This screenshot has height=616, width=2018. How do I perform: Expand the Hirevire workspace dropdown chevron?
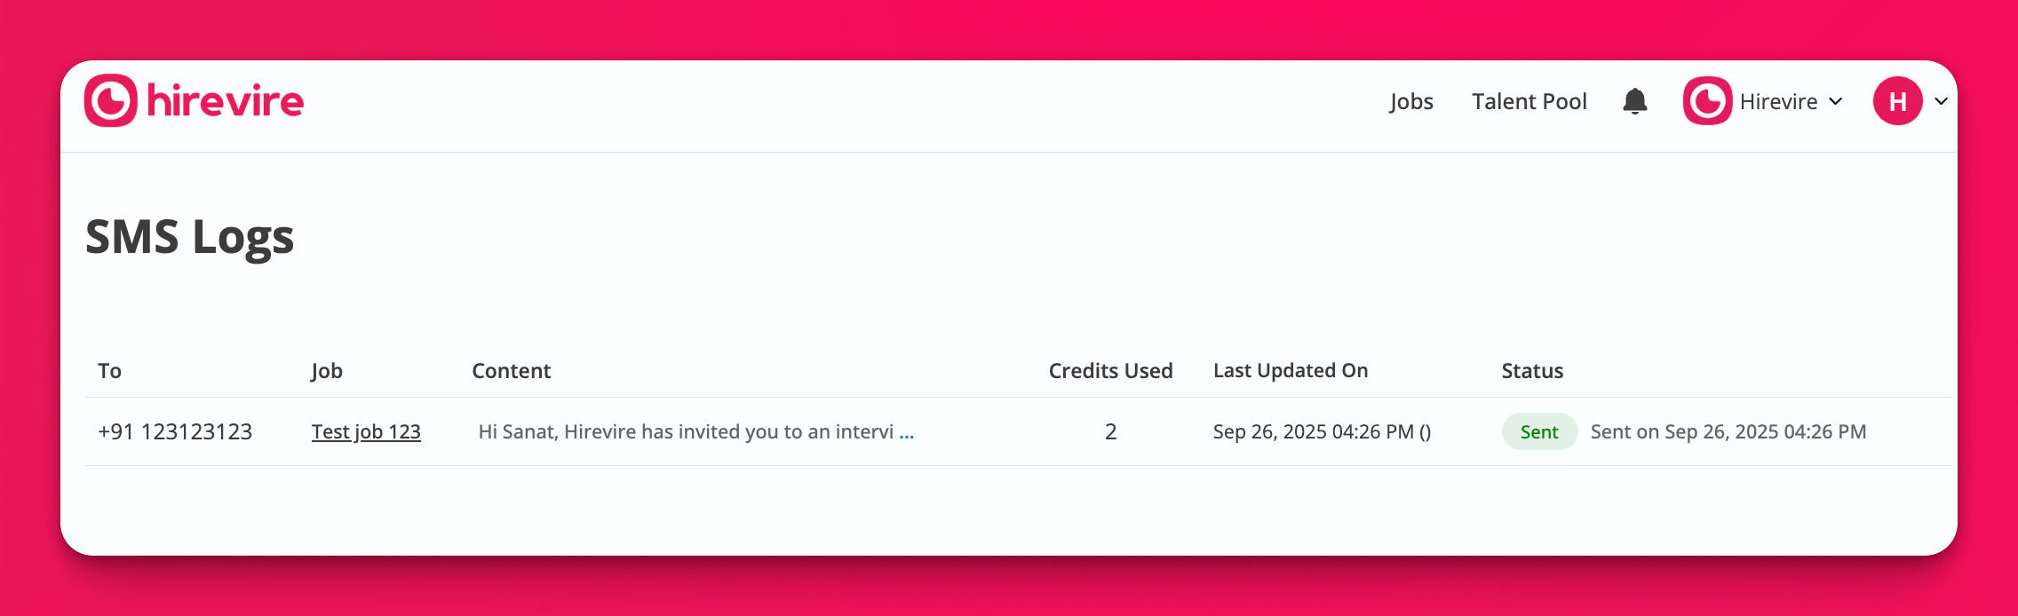(1836, 101)
